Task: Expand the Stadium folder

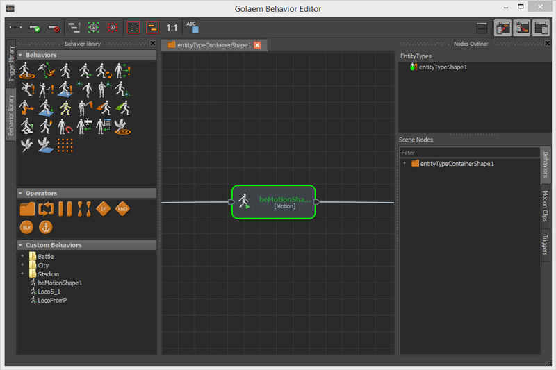Action: (22, 274)
